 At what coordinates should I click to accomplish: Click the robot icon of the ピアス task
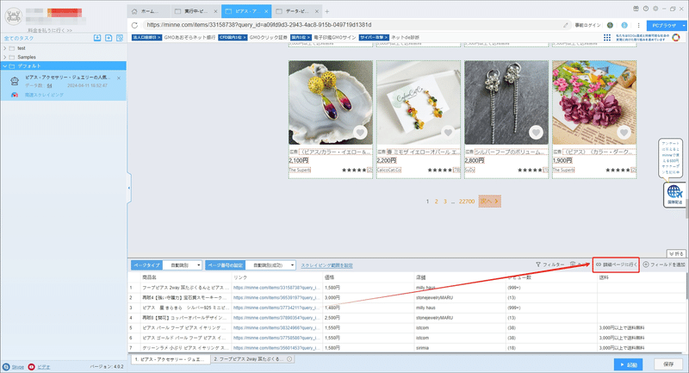tap(15, 81)
